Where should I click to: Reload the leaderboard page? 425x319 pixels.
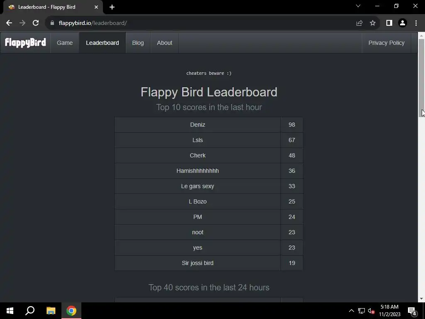point(36,23)
